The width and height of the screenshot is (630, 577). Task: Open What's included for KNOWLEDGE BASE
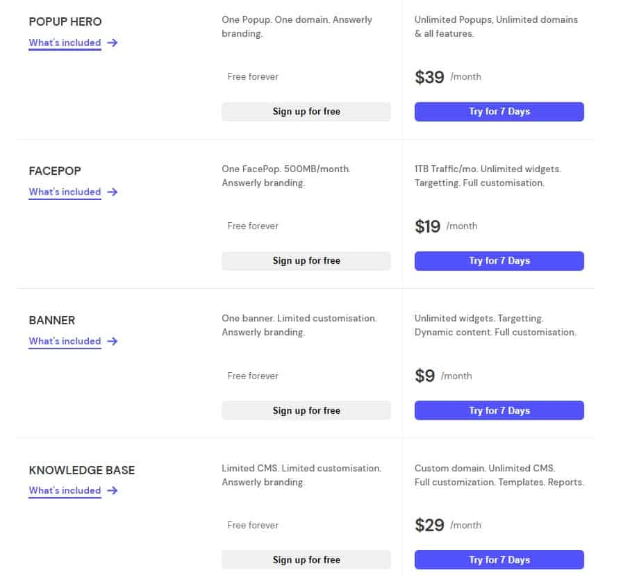click(64, 490)
